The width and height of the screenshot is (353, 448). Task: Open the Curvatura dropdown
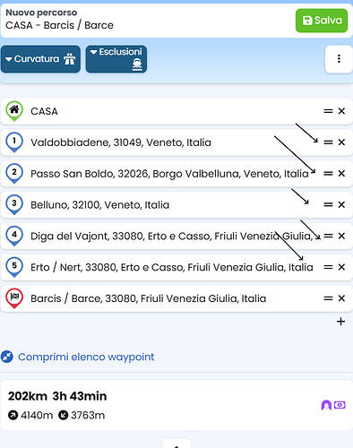pyautogui.click(x=40, y=59)
